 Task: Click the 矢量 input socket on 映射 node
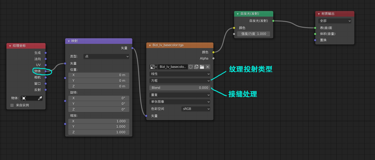(65, 63)
